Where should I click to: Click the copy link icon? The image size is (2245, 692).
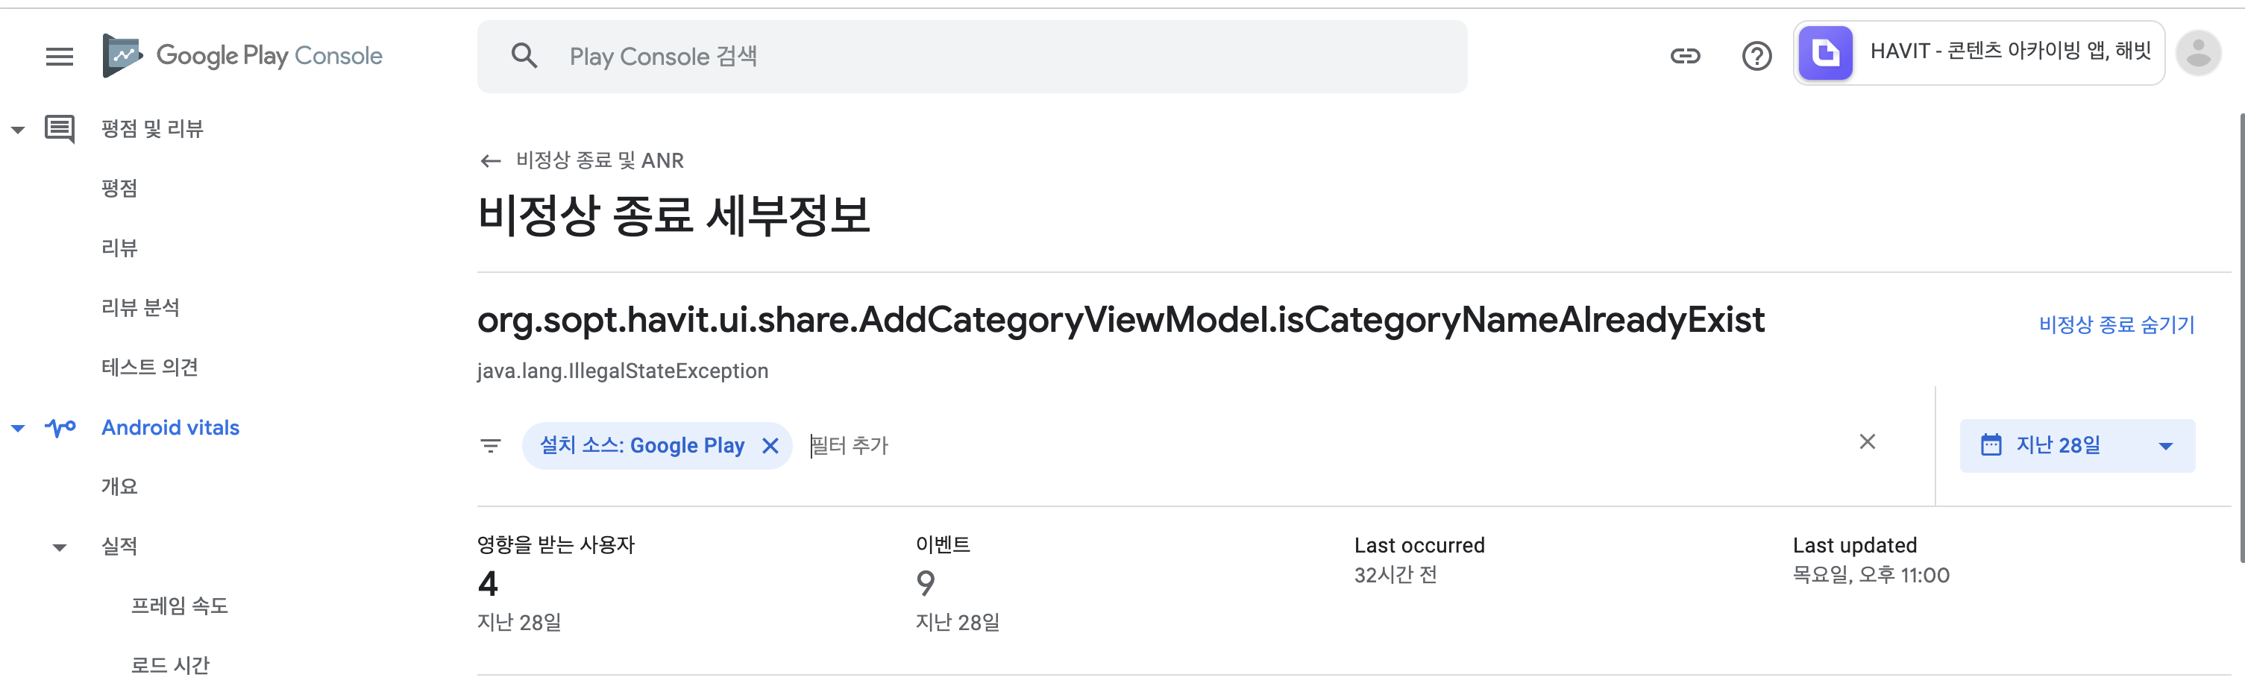pyautogui.click(x=1684, y=55)
